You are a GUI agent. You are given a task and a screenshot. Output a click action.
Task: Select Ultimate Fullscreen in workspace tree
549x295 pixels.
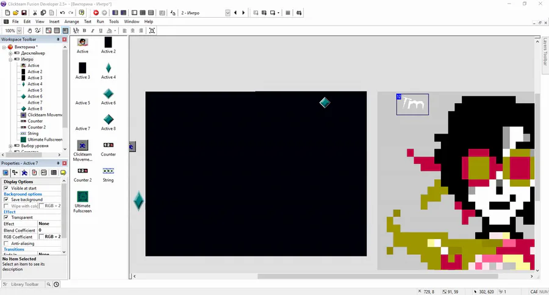[x=41, y=140]
